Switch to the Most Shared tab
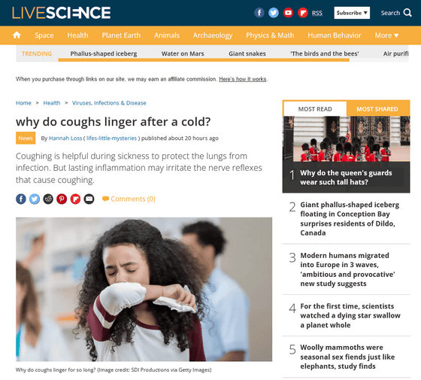The image size is (421, 380). (x=377, y=109)
